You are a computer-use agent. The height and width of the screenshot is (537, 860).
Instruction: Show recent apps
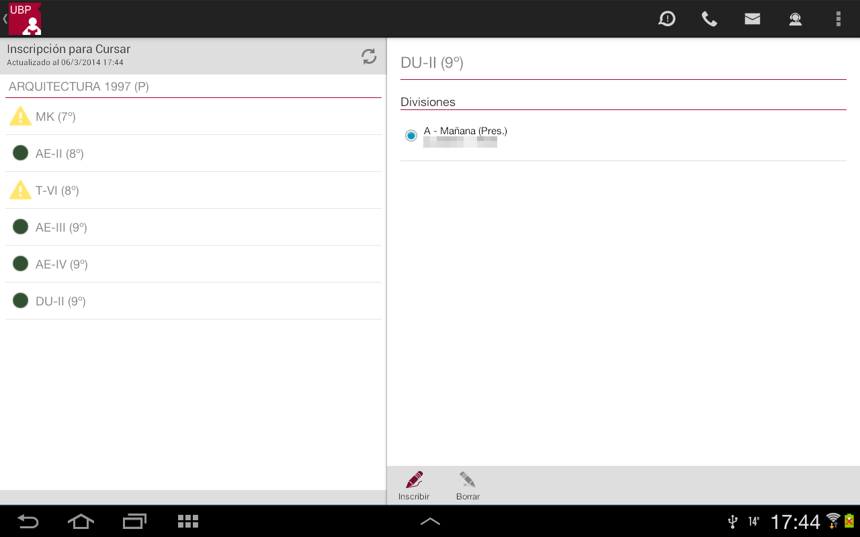click(x=134, y=522)
